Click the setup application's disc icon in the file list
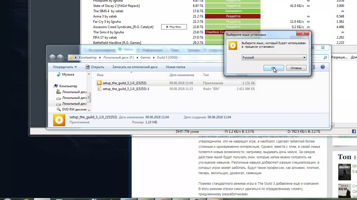 pyautogui.click(x=99, y=83)
